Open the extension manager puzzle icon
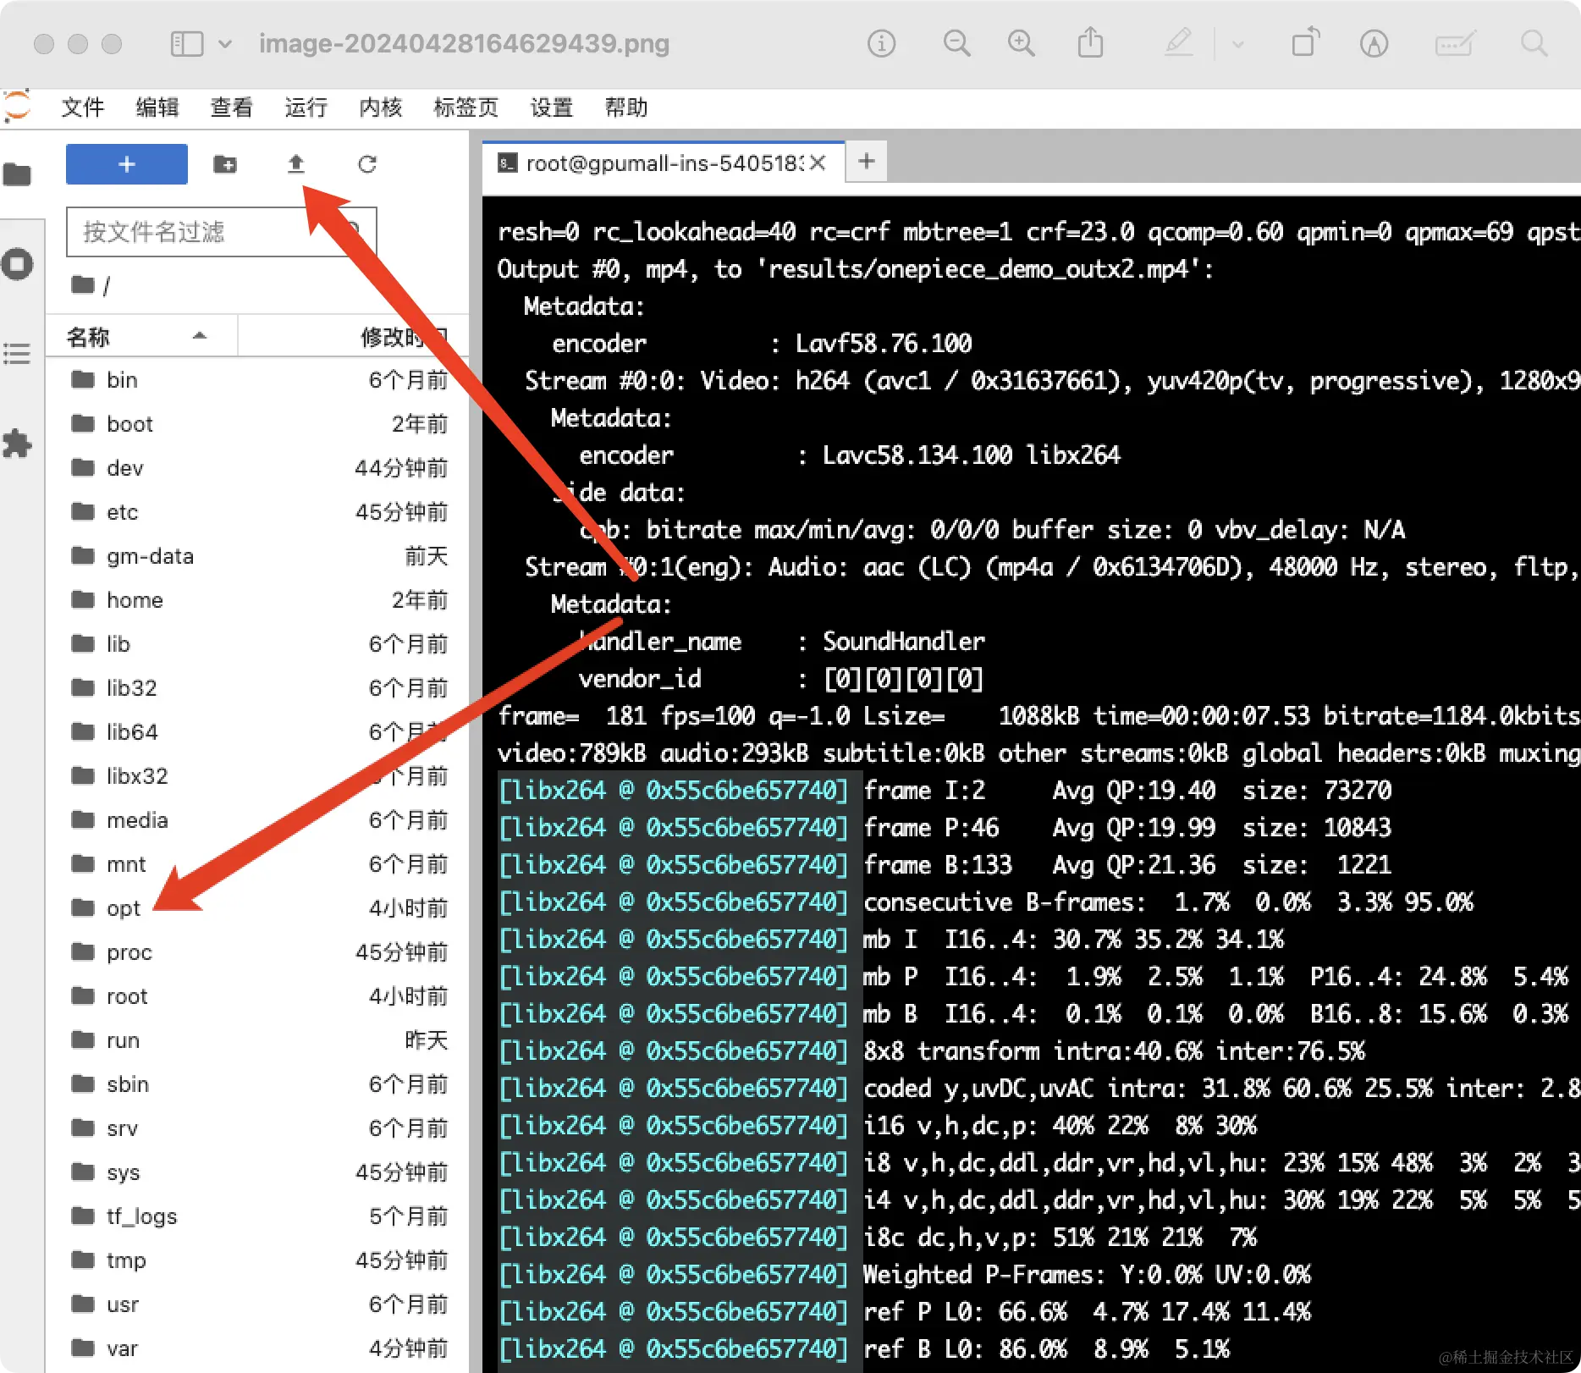 pos(17,443)
